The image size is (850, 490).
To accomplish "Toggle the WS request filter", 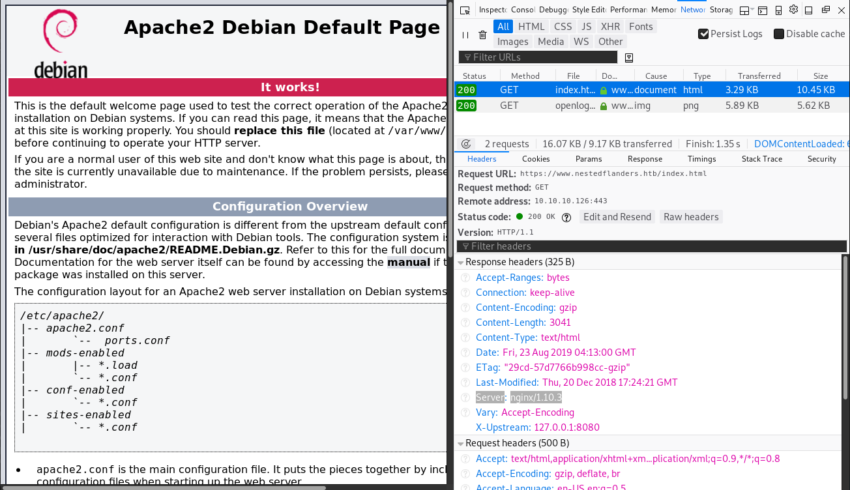I will [581, 42].
